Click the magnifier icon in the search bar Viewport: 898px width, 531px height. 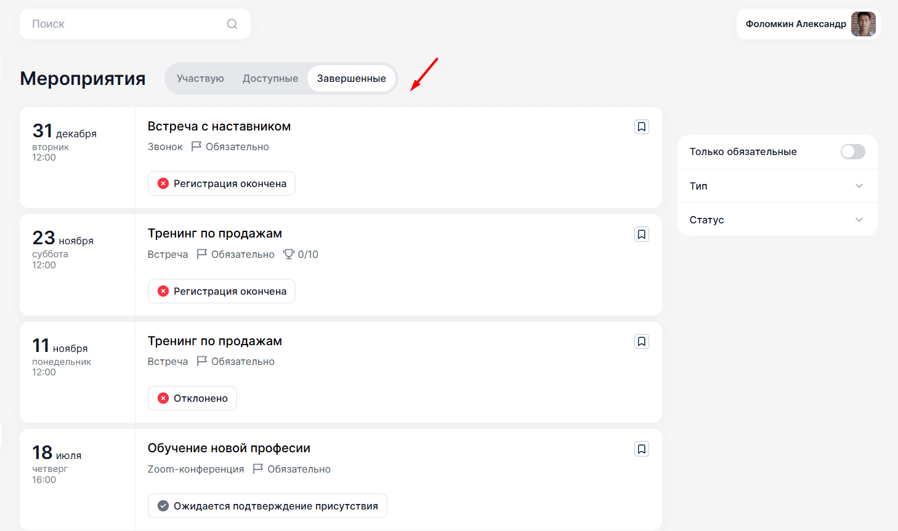tap(232, 23)
